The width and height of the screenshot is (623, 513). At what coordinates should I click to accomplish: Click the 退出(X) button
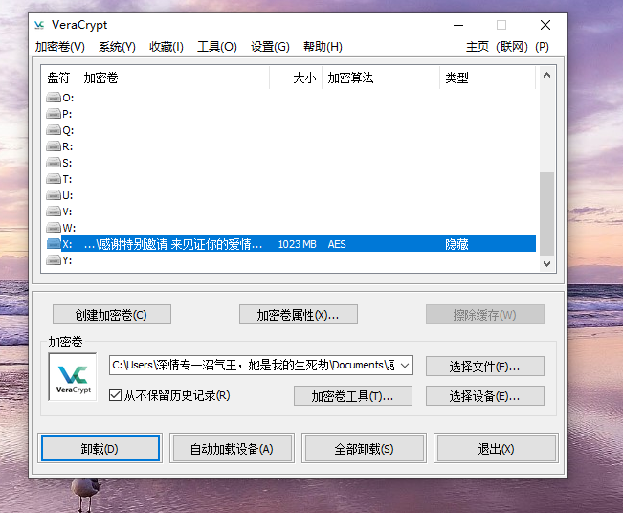(x=497, y=448)
